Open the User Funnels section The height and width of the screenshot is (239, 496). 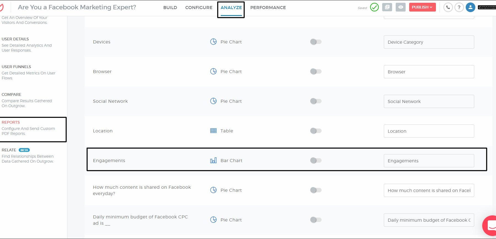tap(17, 67)
